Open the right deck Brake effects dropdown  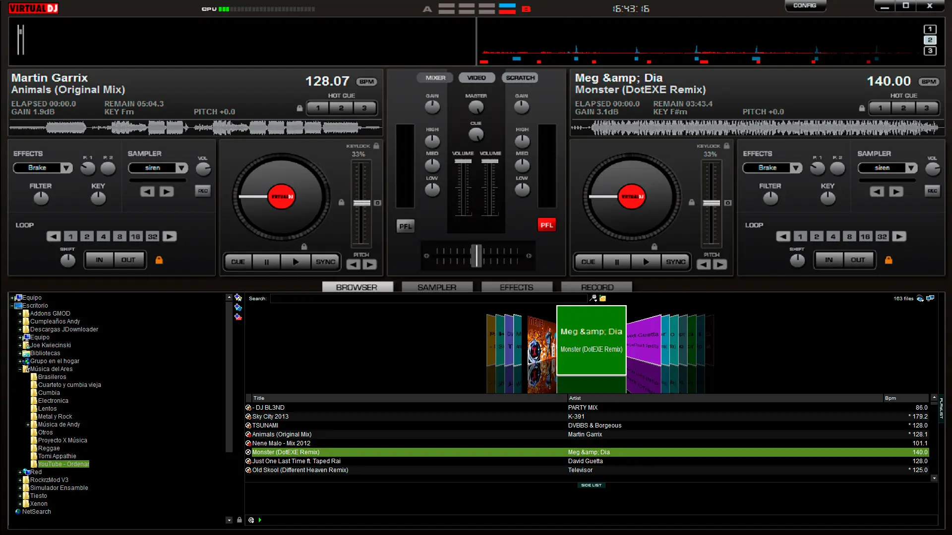point(796,168)
